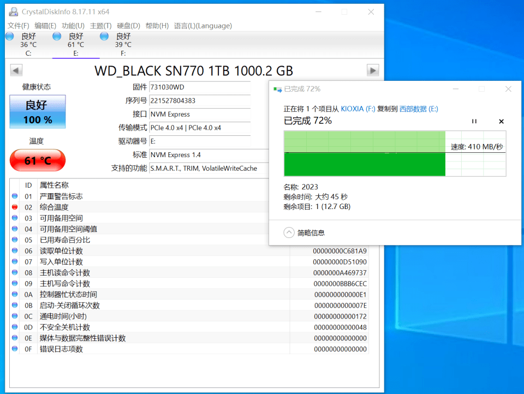The height and width of the screenshot is (394, 524).
Task: Click the 良好 100 % health status box
Action: (38, 112)
